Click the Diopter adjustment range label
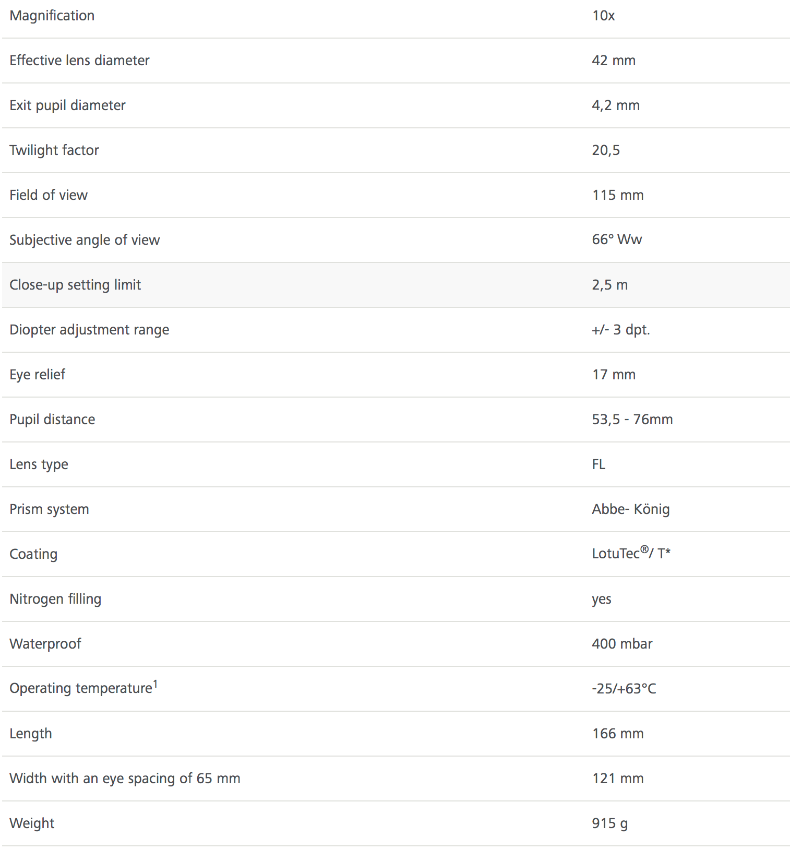Screen dimensions: 790x862 point(89,330)
